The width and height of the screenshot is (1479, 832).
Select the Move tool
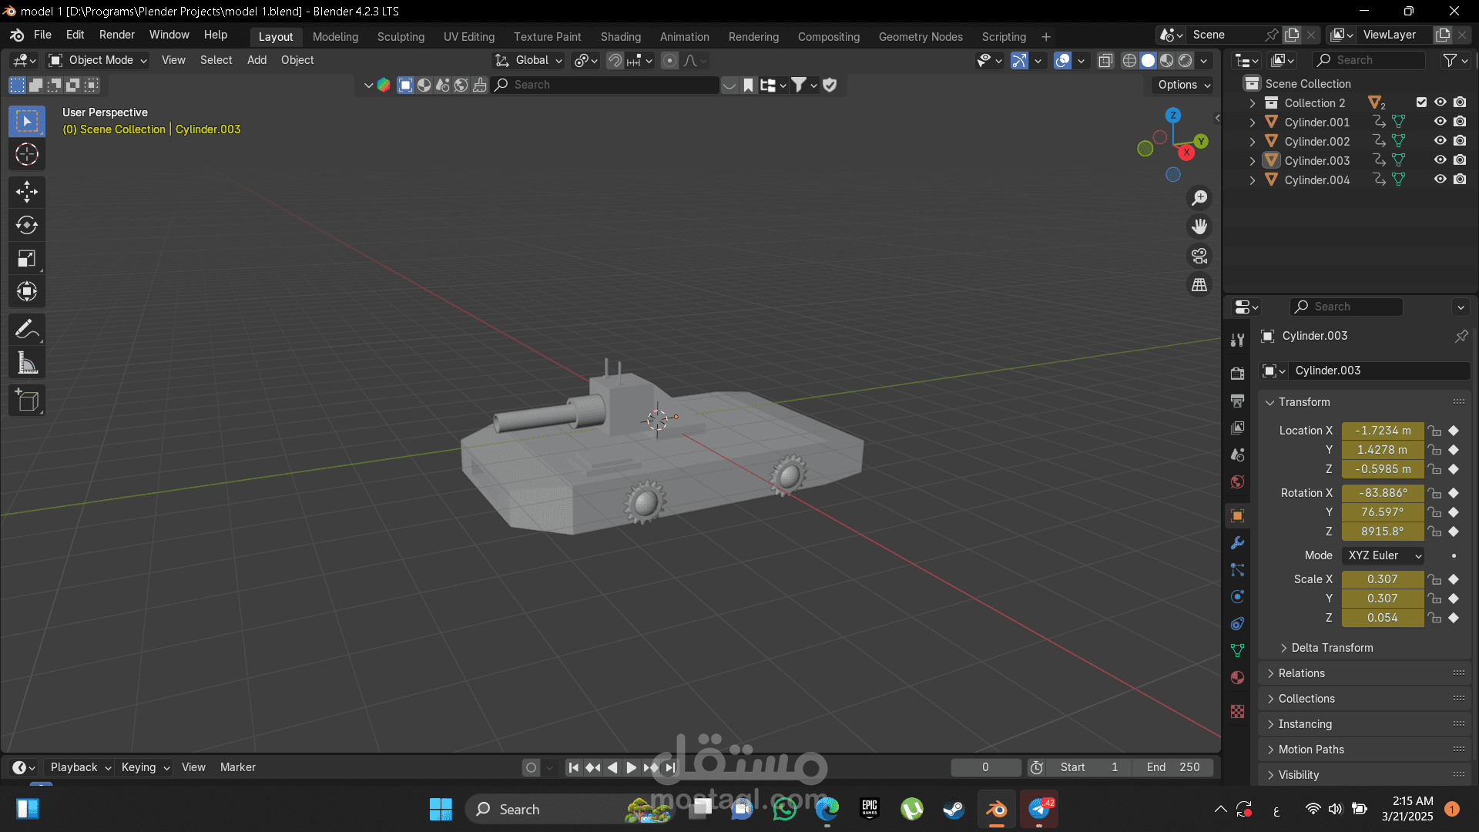click(x=26, y=192)
